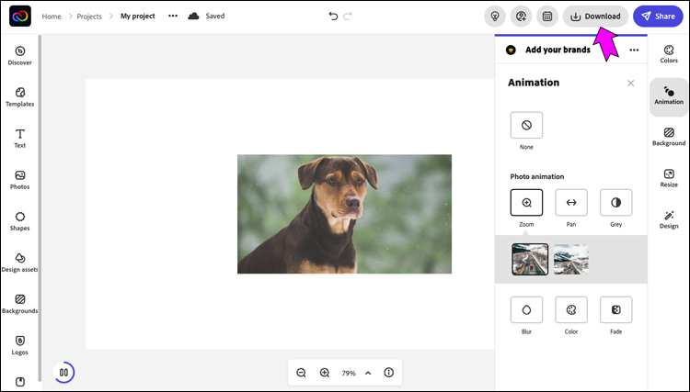Open brand panel three-dot menu
The width and height of the screenshot is (690, 392).
633,50
